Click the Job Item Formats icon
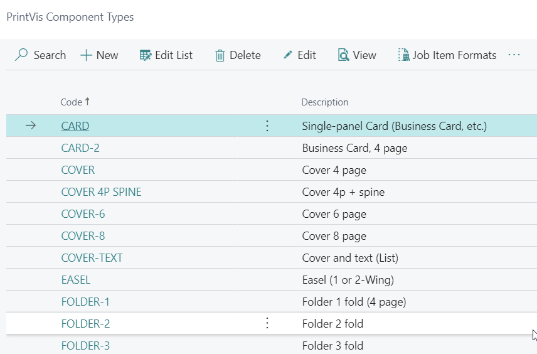537x354 pixels. [404, 55]
